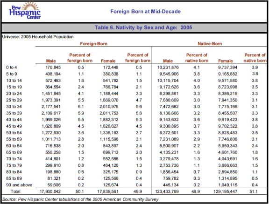
Task: Click the Pew Hispanic Center logo
Action: click(x=25, y=10)
